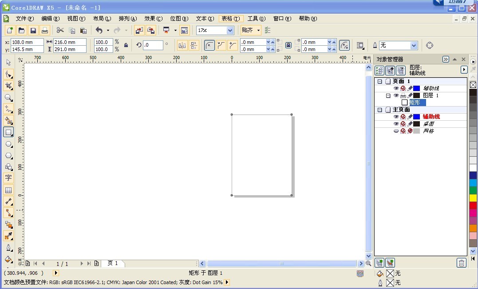Select the Table tool in toolbox
The height and width of the screenshot is (289, 478).
pos(8,190)
